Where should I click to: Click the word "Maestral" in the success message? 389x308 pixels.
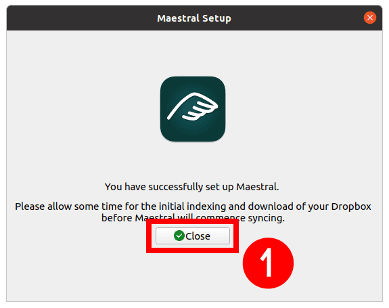256,187
